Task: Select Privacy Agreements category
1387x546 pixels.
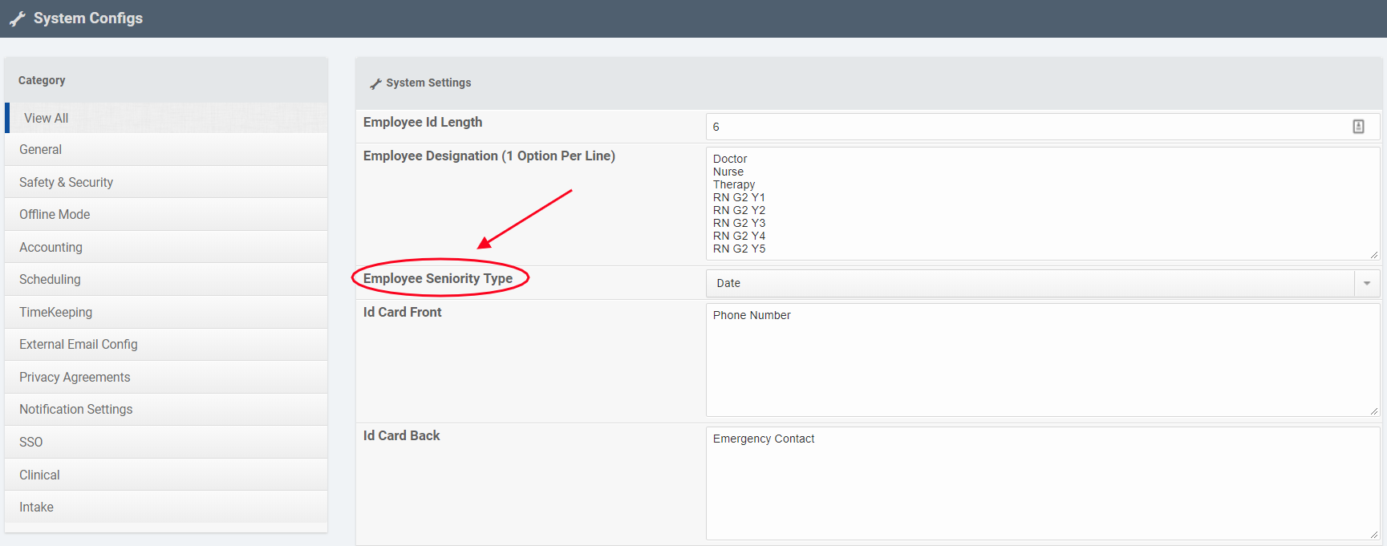Action: click(75, 378)
